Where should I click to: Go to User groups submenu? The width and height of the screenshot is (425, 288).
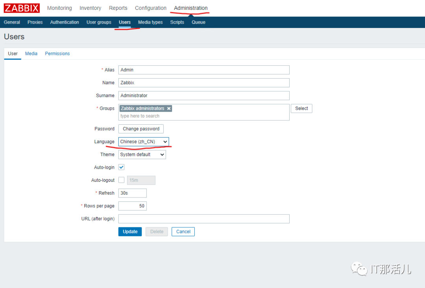[99, 22]
